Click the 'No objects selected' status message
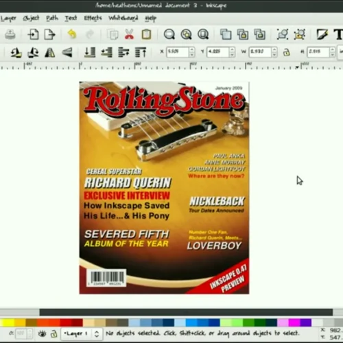 pyautogui.click(x=202, y=333)
